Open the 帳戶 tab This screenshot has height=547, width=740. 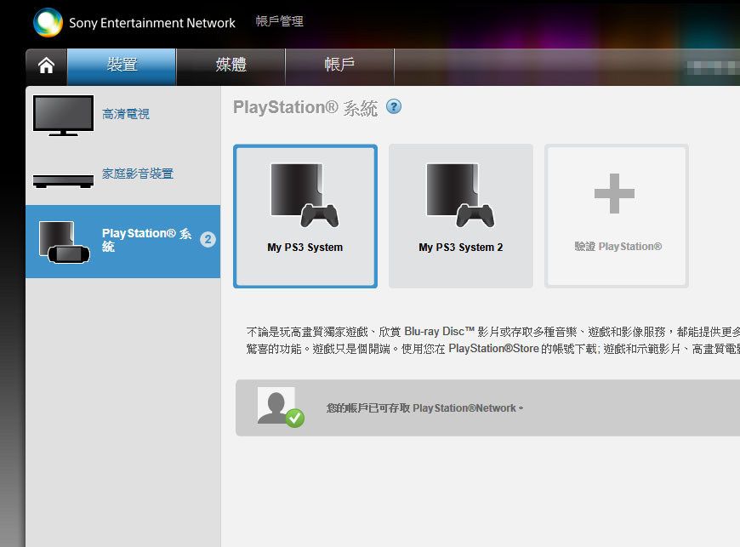pos(339,67)
